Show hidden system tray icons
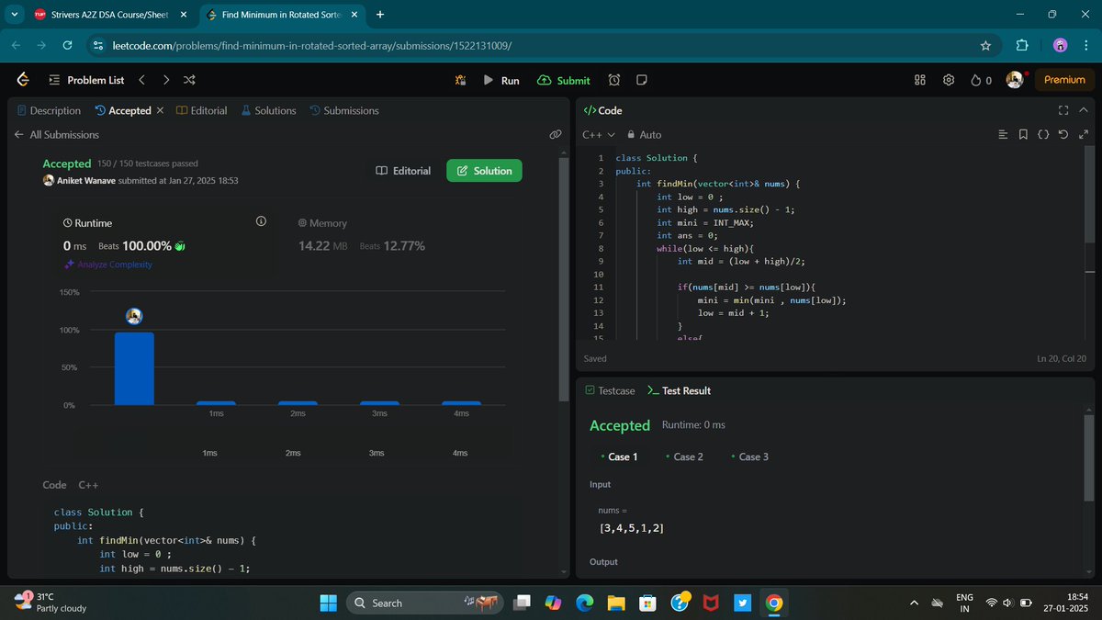Screen dimensions: 1102x620 pos(913,603)
